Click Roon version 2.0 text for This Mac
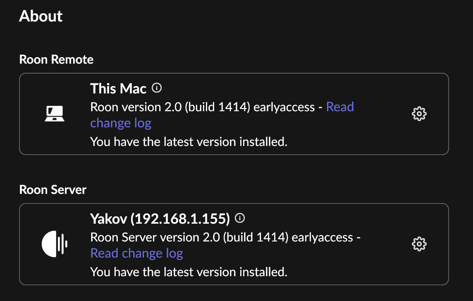Viewport: 473px width, 301px height. [136, 107]
